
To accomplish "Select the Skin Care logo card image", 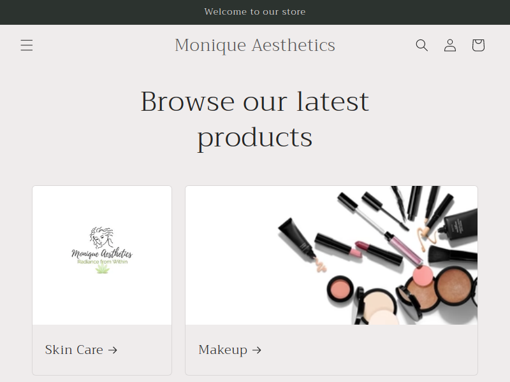I will tap(102, 255).
